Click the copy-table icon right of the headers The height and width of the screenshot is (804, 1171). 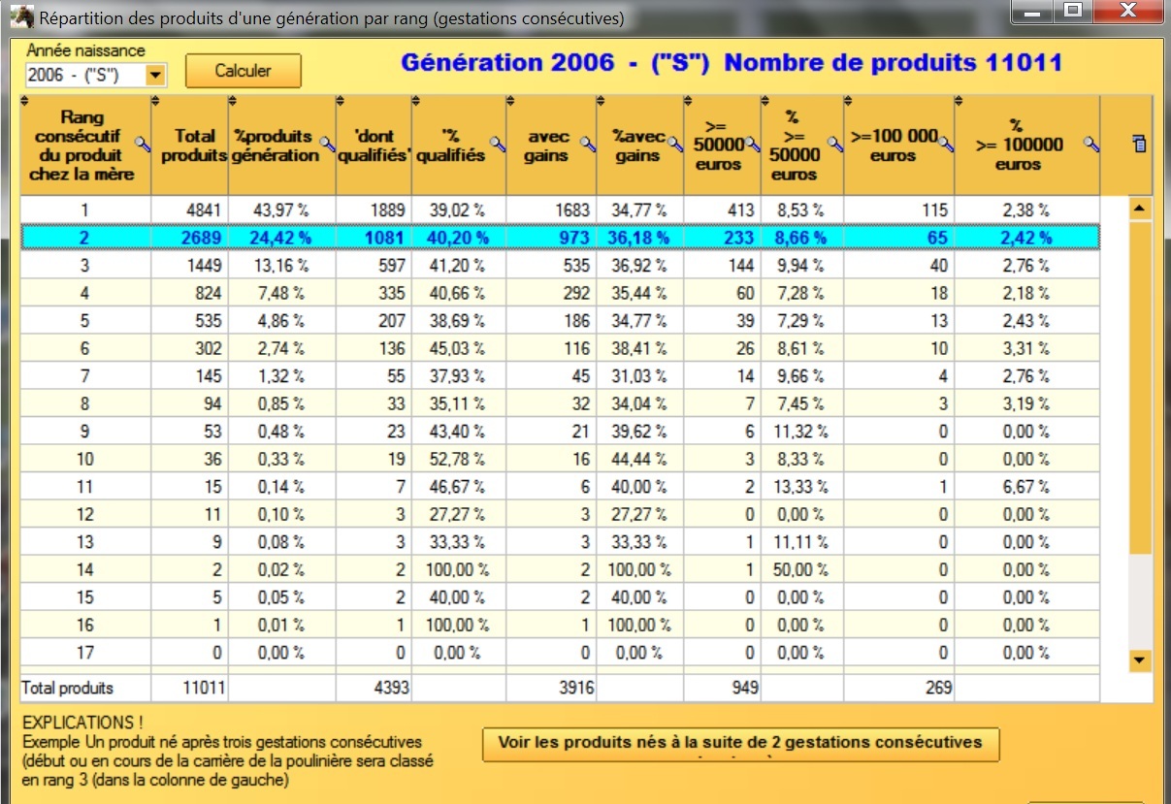point(1140,144)
